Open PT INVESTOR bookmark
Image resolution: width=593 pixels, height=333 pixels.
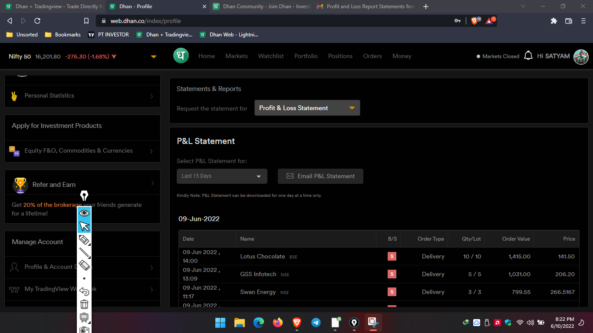tap(109, 35)
